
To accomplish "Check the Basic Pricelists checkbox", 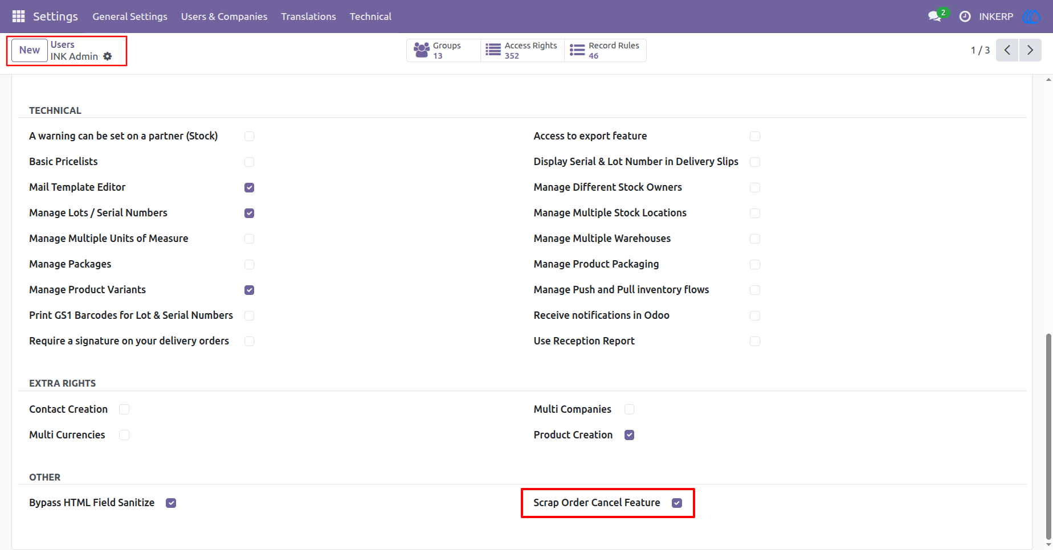I will pos(249,162).
